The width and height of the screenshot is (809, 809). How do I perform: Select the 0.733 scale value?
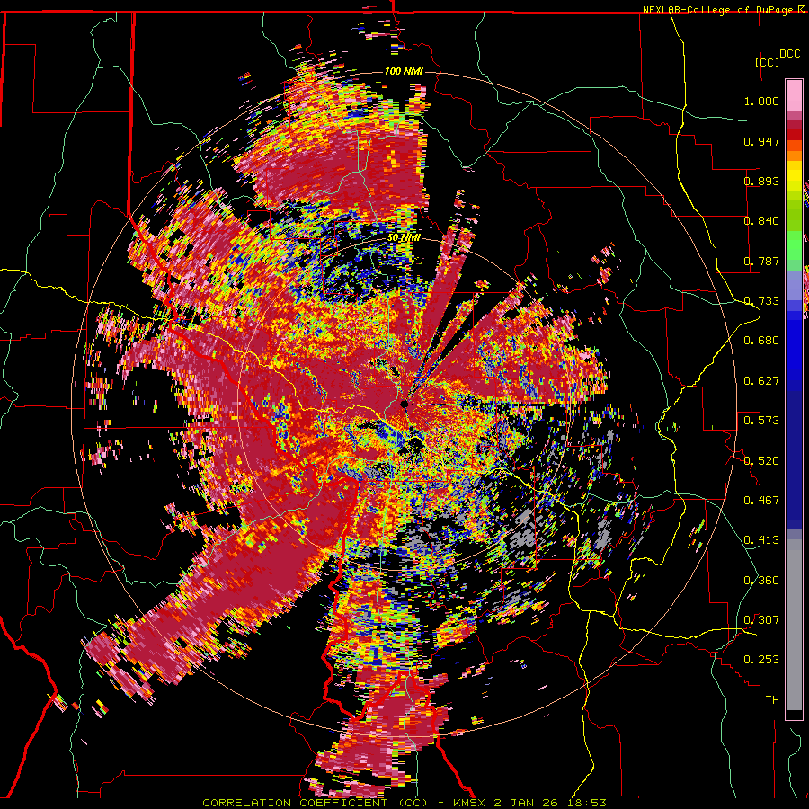761,301
